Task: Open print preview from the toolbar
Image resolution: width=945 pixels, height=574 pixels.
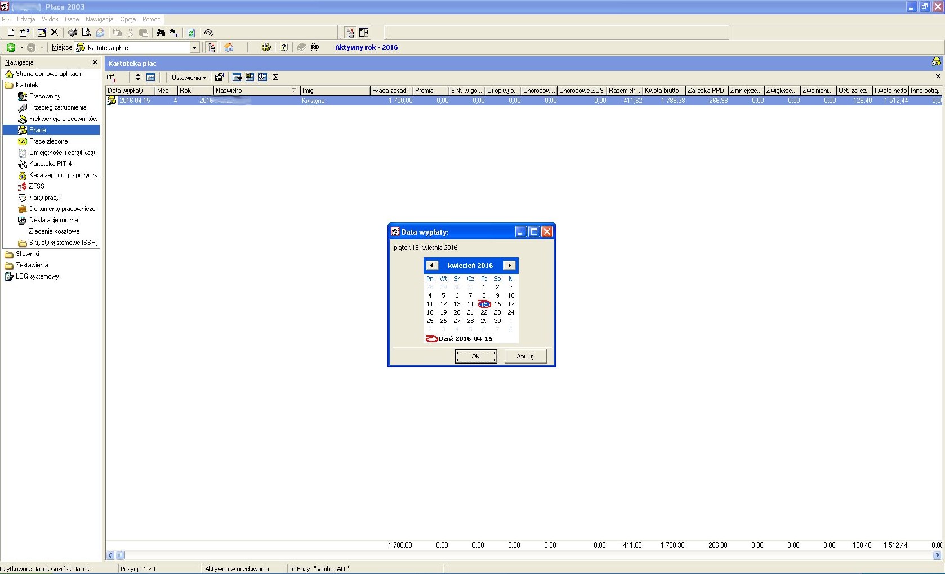Action: tap(86, 33)
